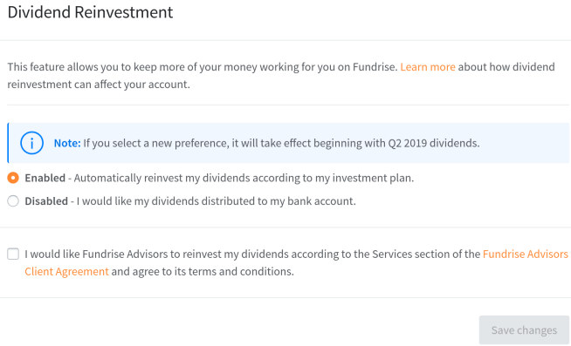Click the bold Disabled label
The image size is (571, 346).
click(x=46, y=201)
